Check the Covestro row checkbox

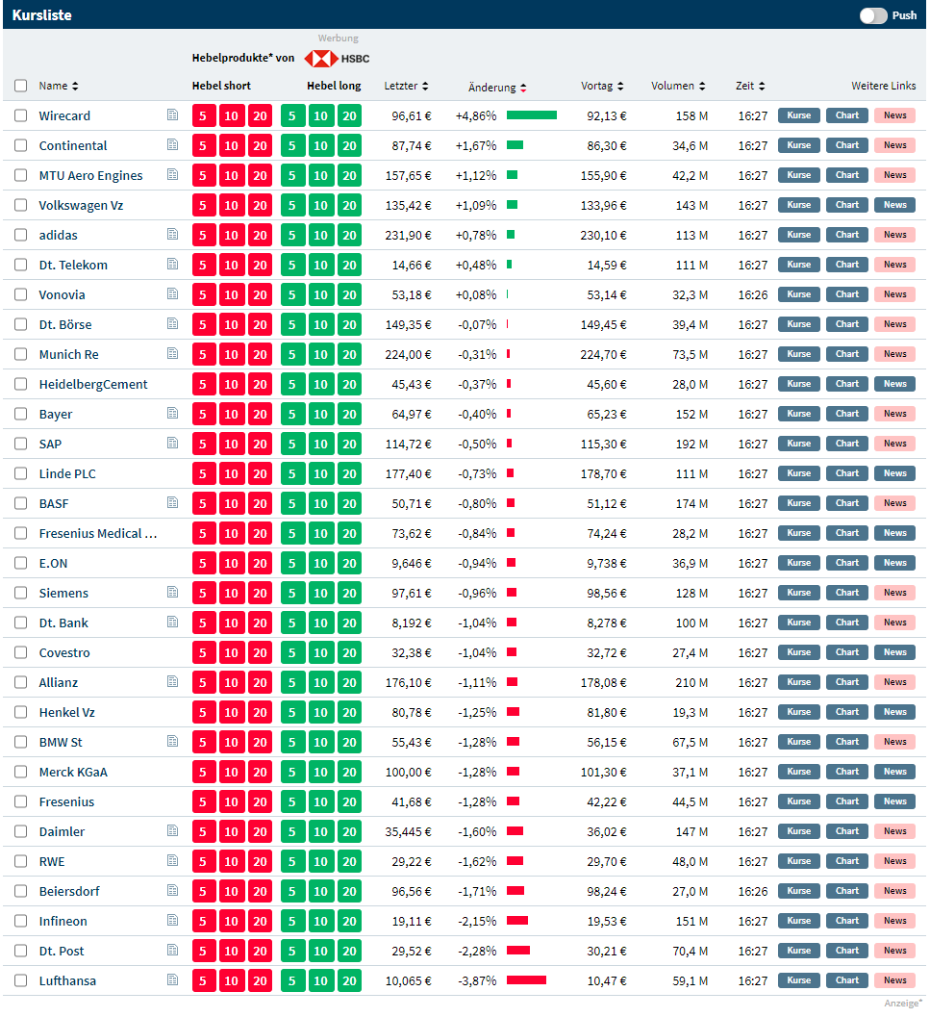pos(21,652)
